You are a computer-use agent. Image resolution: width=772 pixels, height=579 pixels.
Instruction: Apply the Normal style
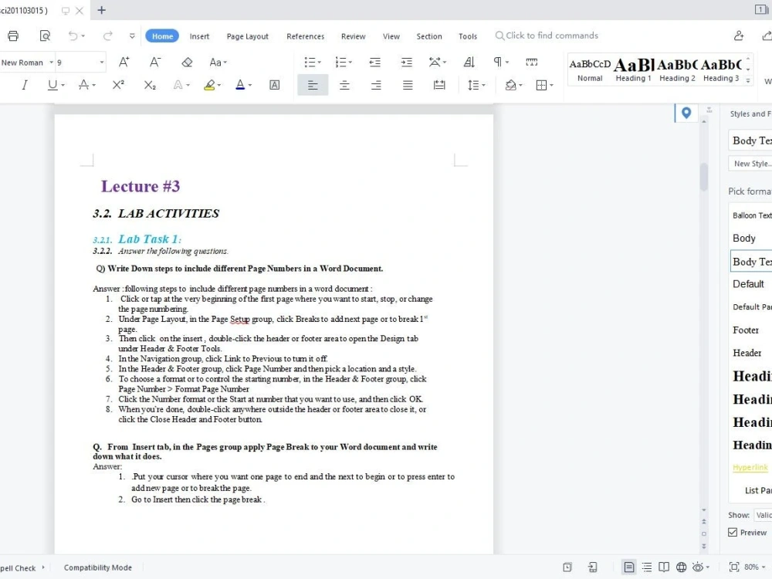pos(590,70)
